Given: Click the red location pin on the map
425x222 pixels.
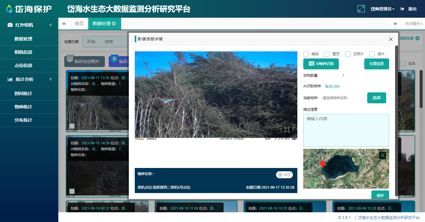Looking at the screenshot, I should (x=323, y=164).
